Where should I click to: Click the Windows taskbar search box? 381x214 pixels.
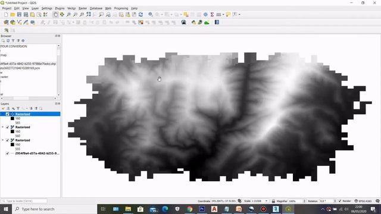pos(54,209)
